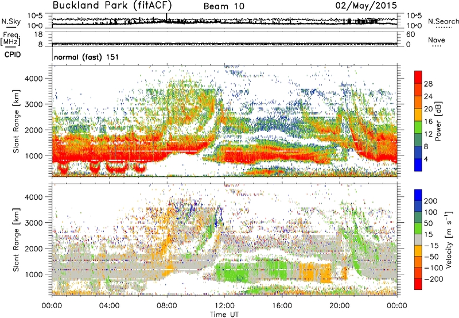Click the 'Velocity [m s-1]' colorbar label
Viewport: 459px width, 318px height.
[448, 240]
